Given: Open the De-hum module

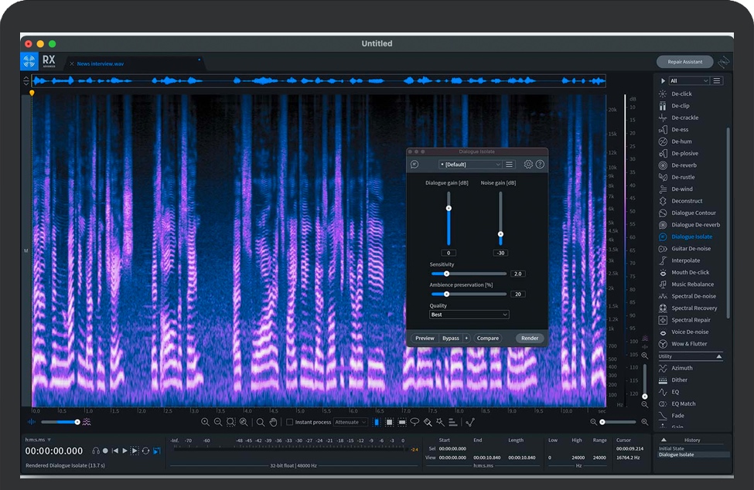Looking at the screenshot, I should (681, 141).
